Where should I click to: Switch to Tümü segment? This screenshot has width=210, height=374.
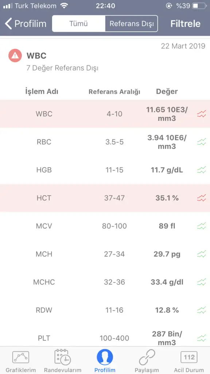coord(79,24)
